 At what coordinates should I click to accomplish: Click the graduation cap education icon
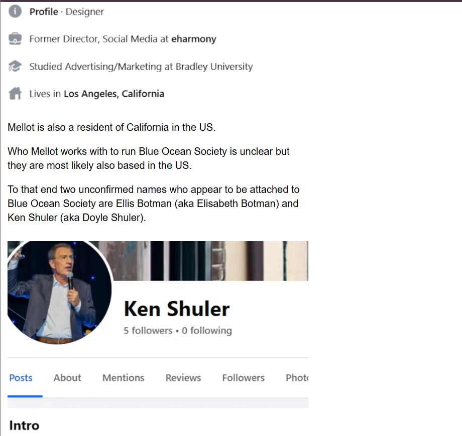pos(15,66)
